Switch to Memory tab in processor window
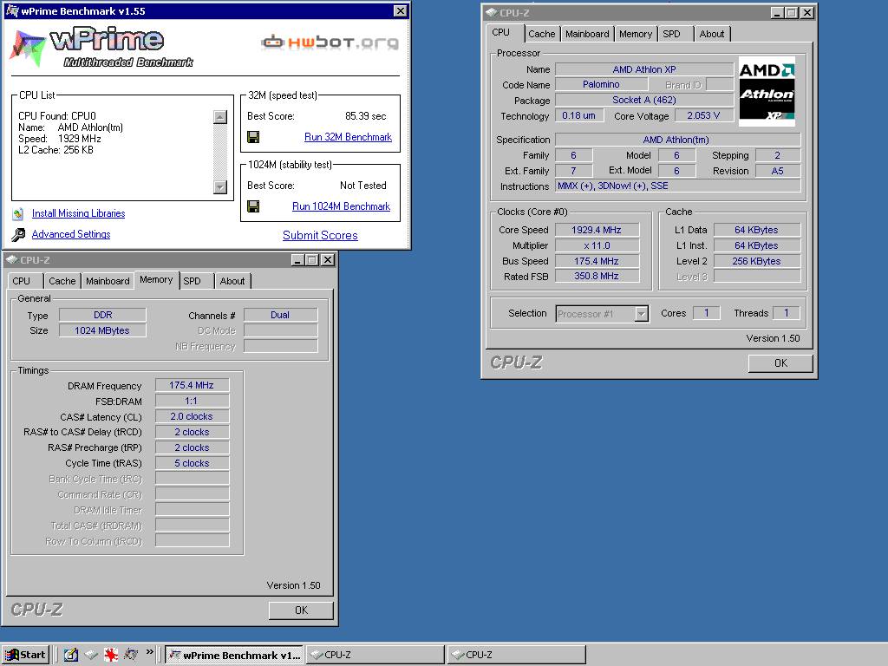Screen dimensions: 888x666 636,34
